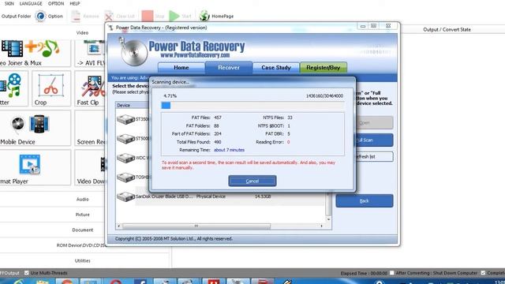The height and width of the screenshot is (284, 505).
Task: Open the HELP menu
Action: [75, 3]
